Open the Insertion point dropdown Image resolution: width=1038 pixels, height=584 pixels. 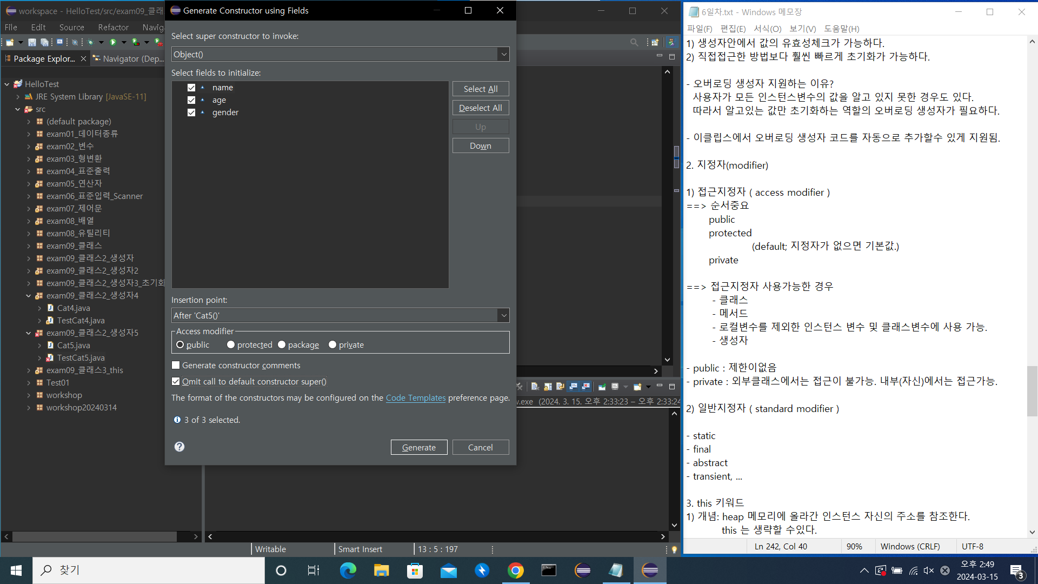(x=503, y=315)
